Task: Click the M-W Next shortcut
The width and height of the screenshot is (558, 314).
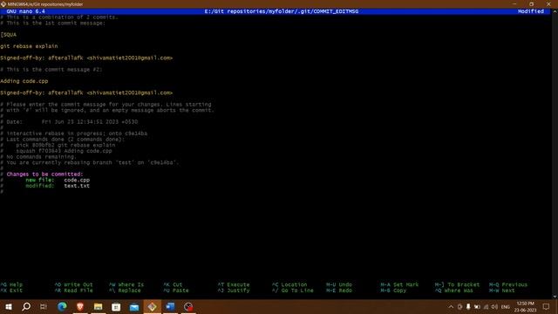Action: 502,290
